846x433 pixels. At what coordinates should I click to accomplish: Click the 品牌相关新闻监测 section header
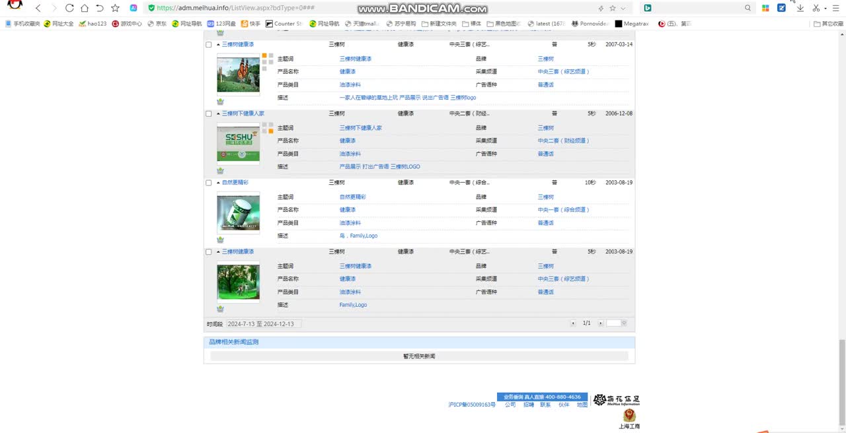point(233,342)
